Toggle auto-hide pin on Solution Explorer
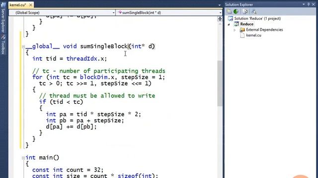 point(309,4)
